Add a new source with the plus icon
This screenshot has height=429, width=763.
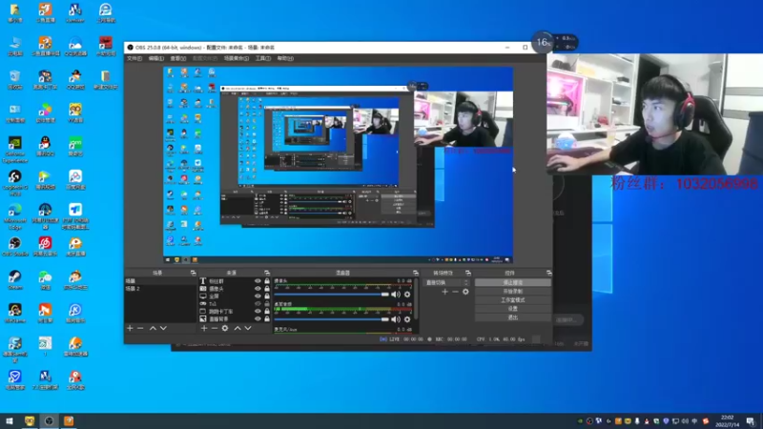point(204,328)
